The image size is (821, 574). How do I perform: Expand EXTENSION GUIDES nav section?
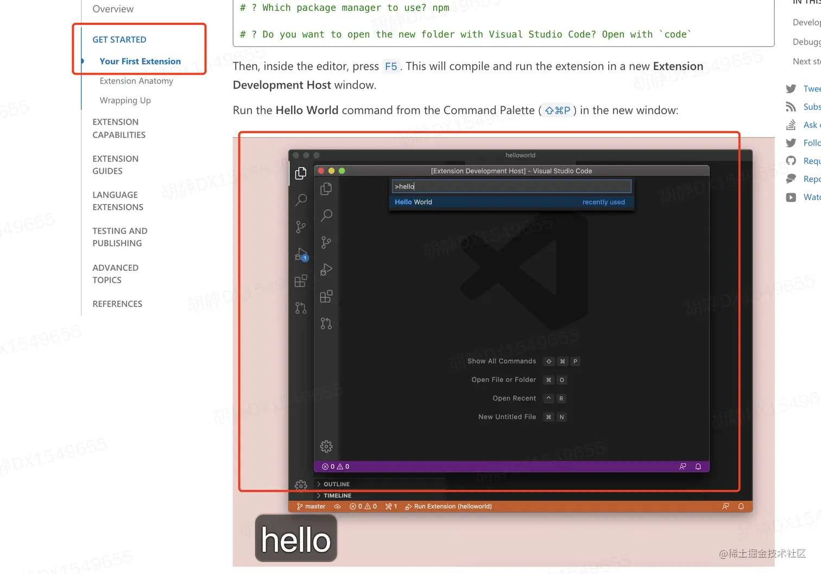click(x=116, y=165)
